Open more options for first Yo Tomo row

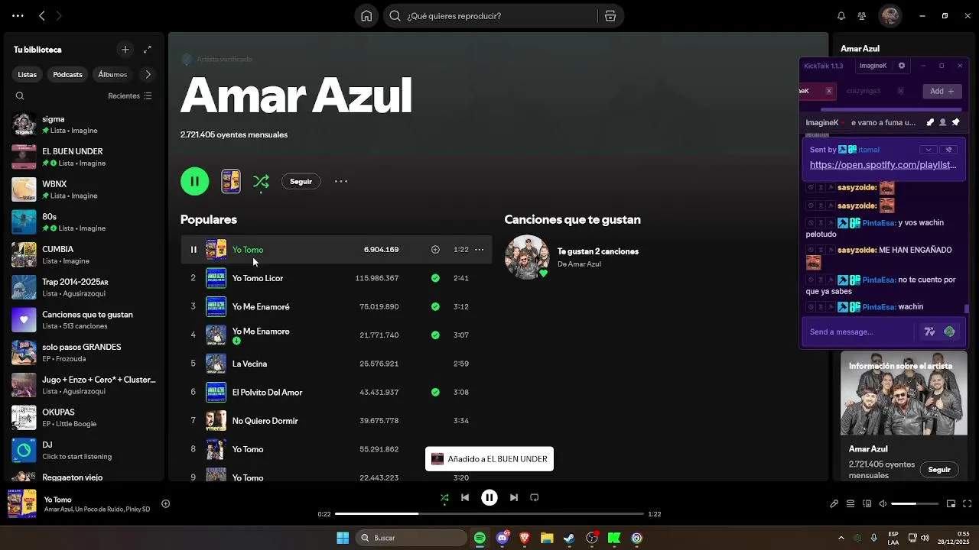[x=480, y=250]
